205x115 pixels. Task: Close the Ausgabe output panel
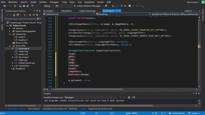199,94
